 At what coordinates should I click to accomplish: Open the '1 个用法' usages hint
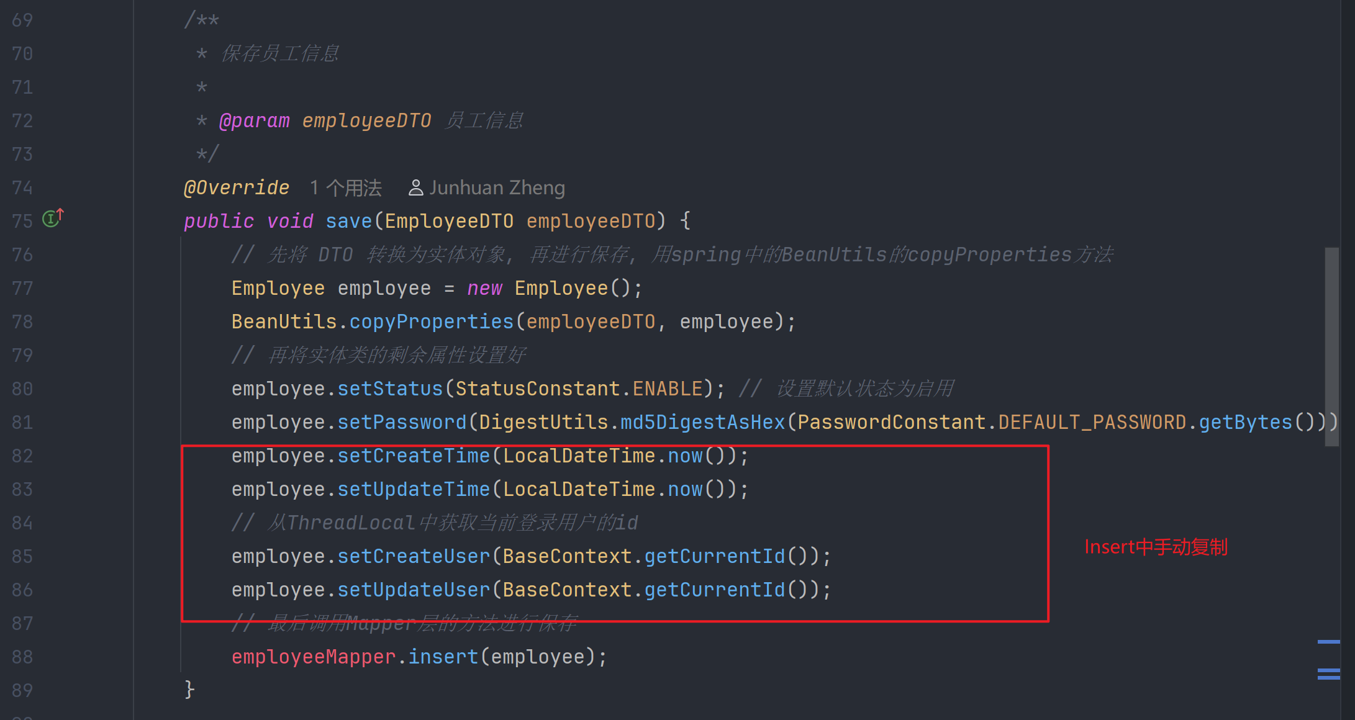(x=345, y=187)
